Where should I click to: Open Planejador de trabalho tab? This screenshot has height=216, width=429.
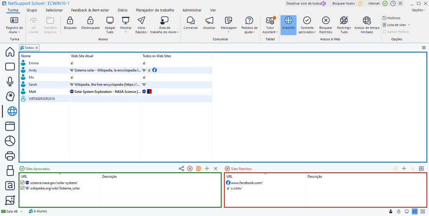pos(155,10)
